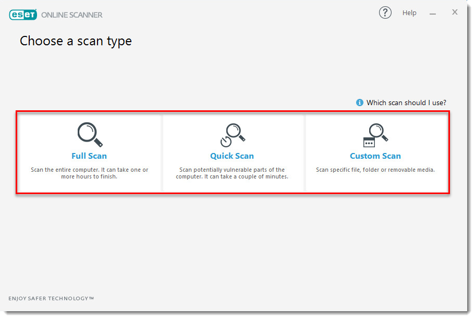Image resolution: width=475 pixels, height=319 pixels.
Task: Click the question mark help icon
Action: 385,12
